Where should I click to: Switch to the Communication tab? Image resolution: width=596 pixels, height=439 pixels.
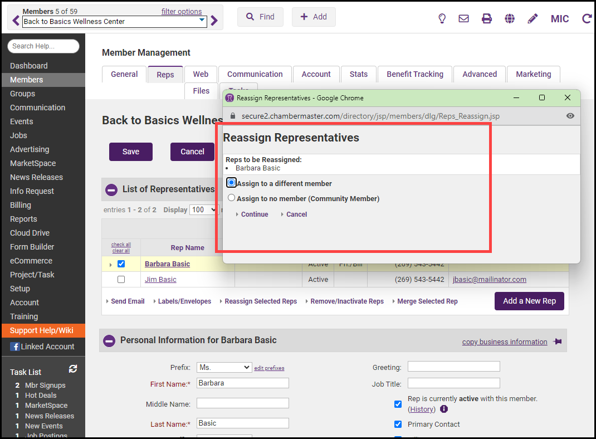tap(255, 74)
